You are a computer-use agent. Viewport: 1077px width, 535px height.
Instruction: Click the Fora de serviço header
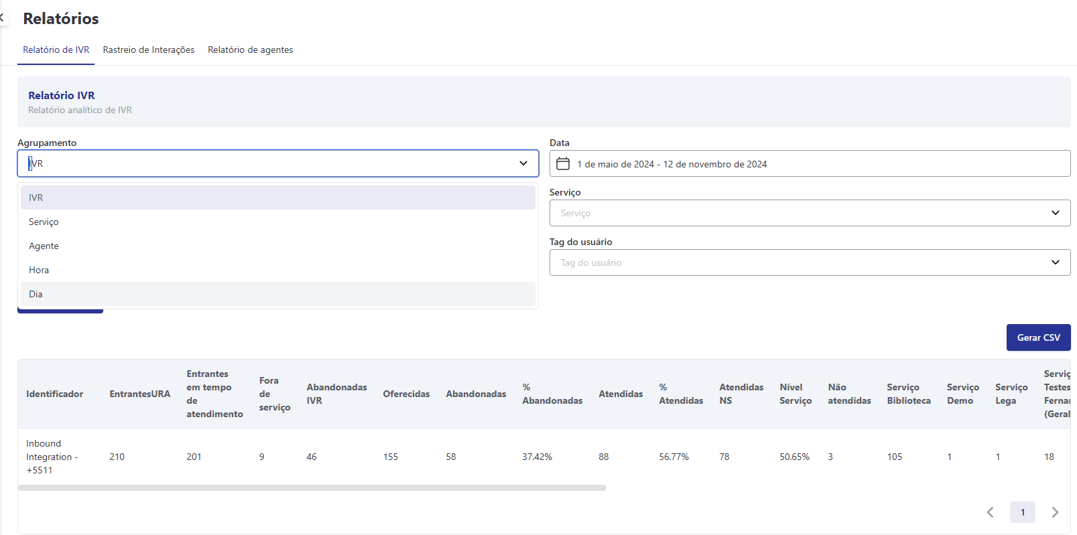pyautogui.click(x=275, y=394)
